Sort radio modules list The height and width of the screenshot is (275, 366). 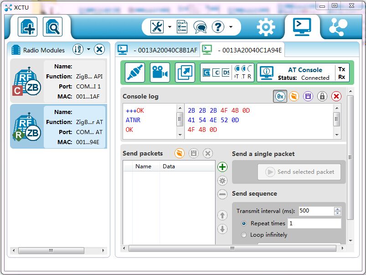(x=78, y=50)
